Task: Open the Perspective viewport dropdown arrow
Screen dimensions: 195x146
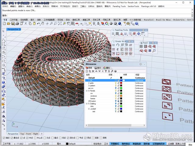Action: (x=20, y=29)
